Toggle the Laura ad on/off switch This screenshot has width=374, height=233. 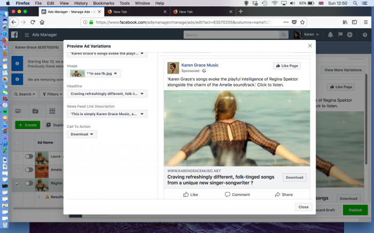[x=29, y=156]
